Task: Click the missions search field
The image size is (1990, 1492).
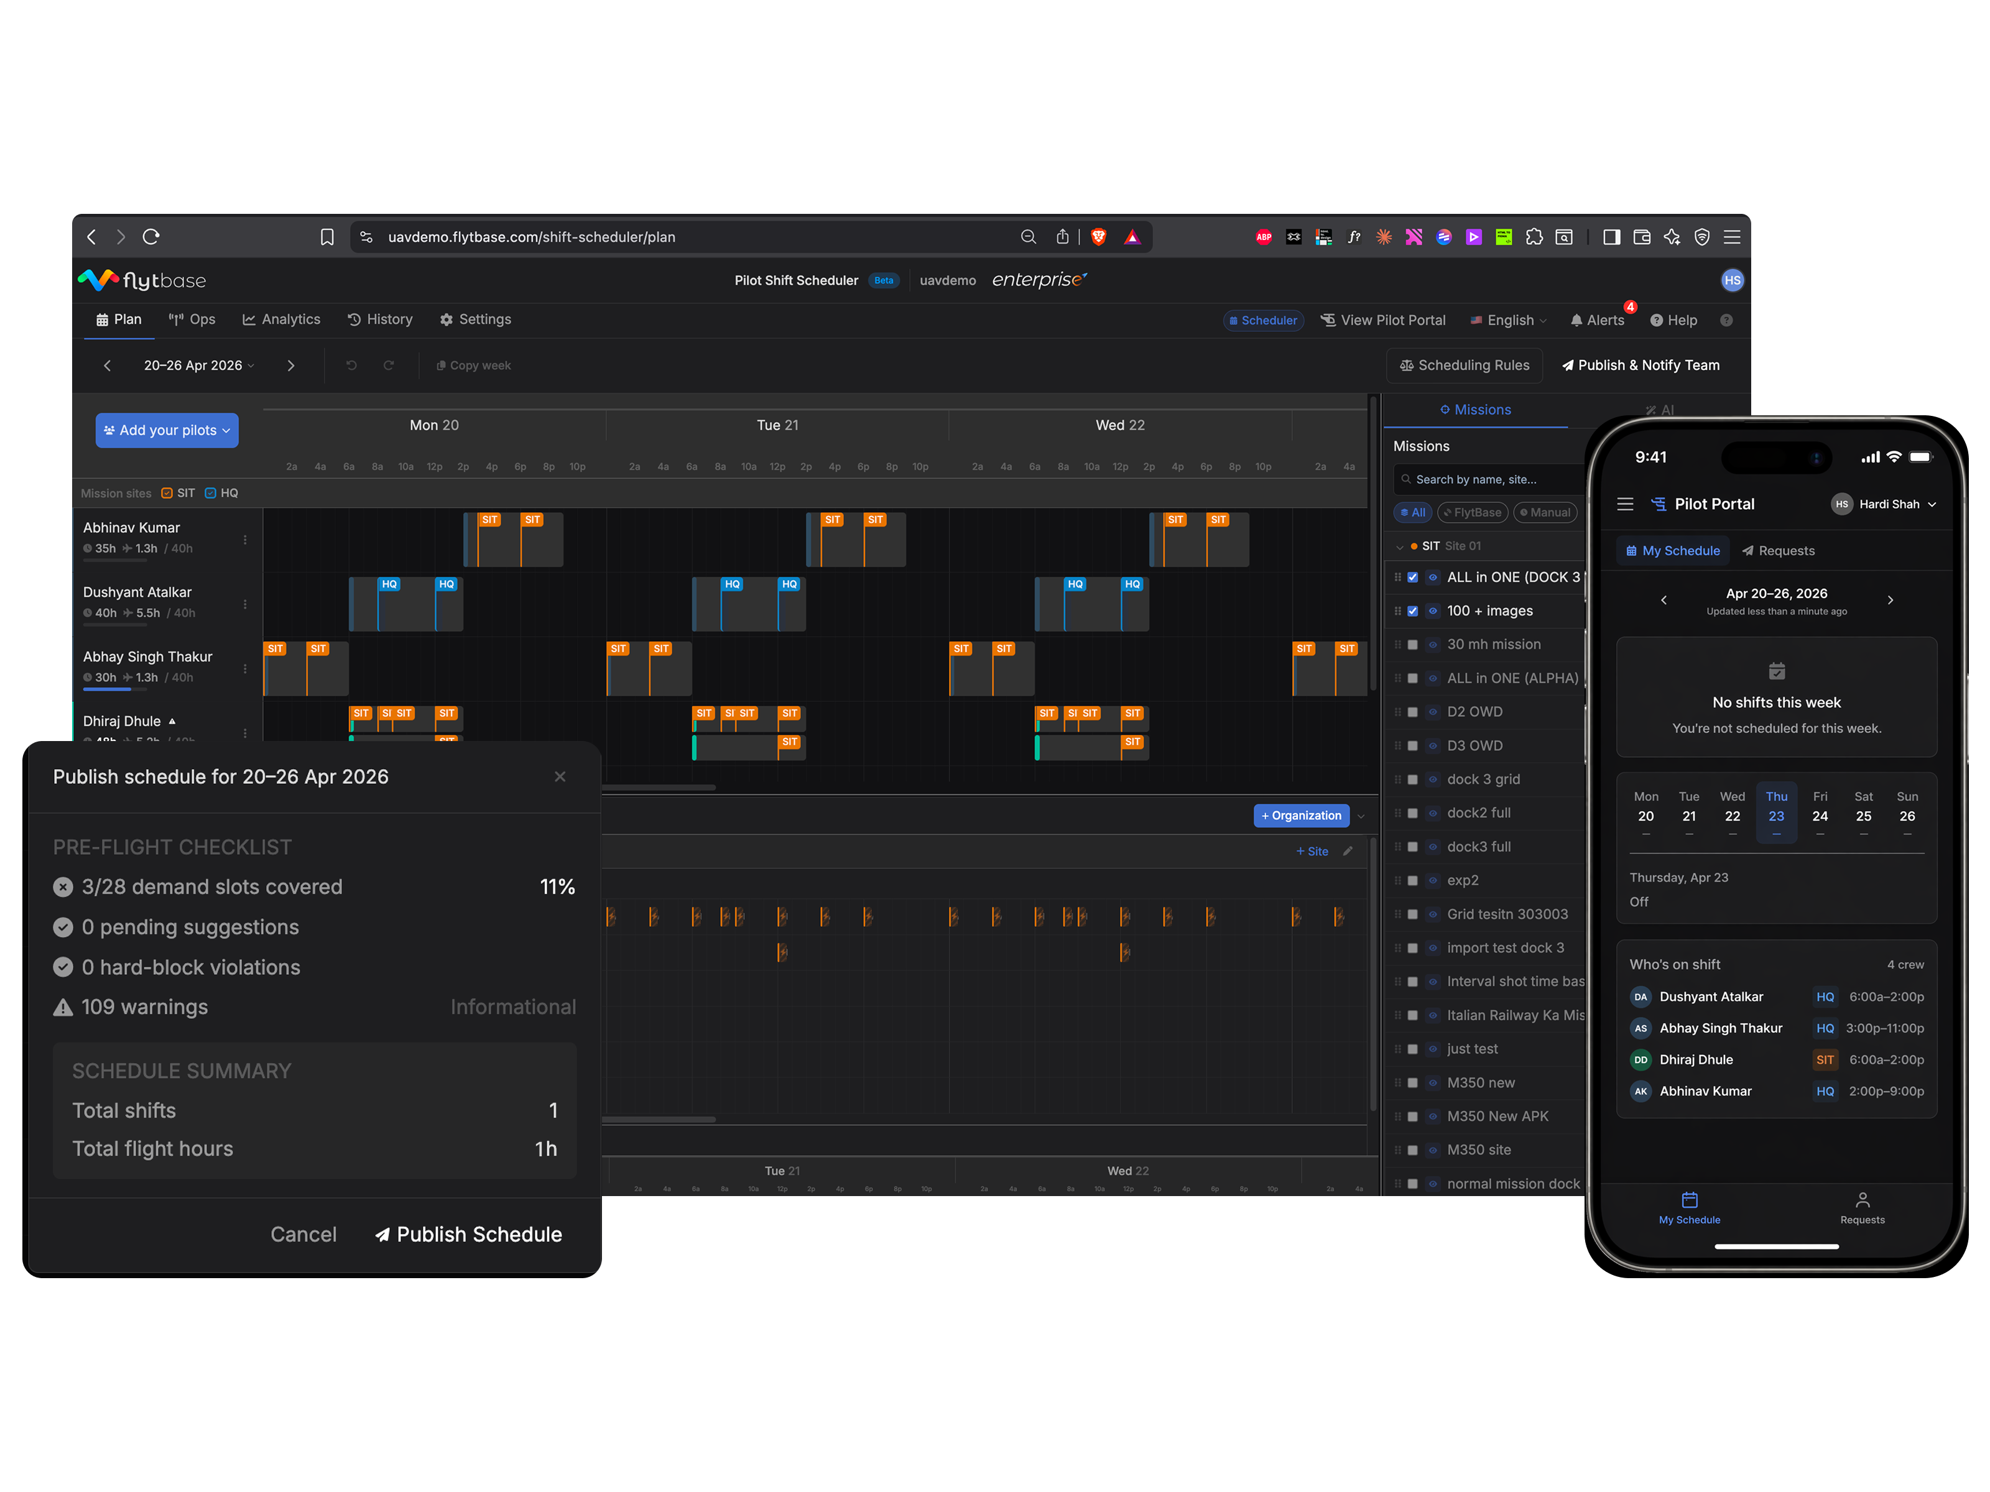Action: click(x=1489, y=479)
